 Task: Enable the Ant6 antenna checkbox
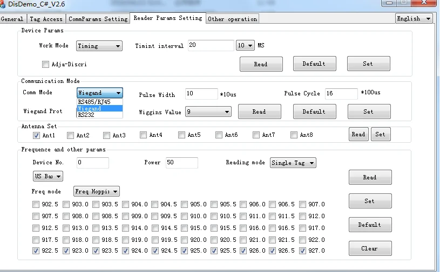click(x=219, y=135)
